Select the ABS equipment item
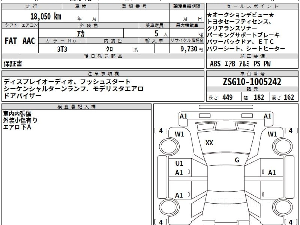The height and width of the screenshot is (225, 300). click(215, 64)
